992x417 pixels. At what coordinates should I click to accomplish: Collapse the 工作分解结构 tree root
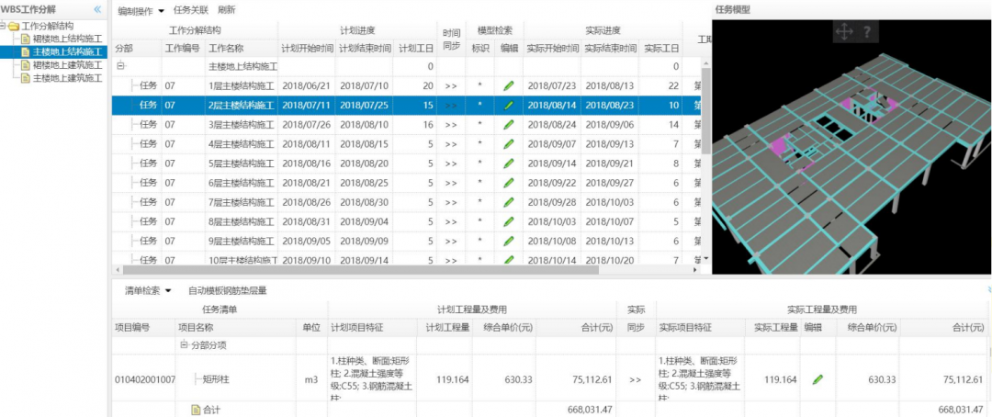[4, 26]
